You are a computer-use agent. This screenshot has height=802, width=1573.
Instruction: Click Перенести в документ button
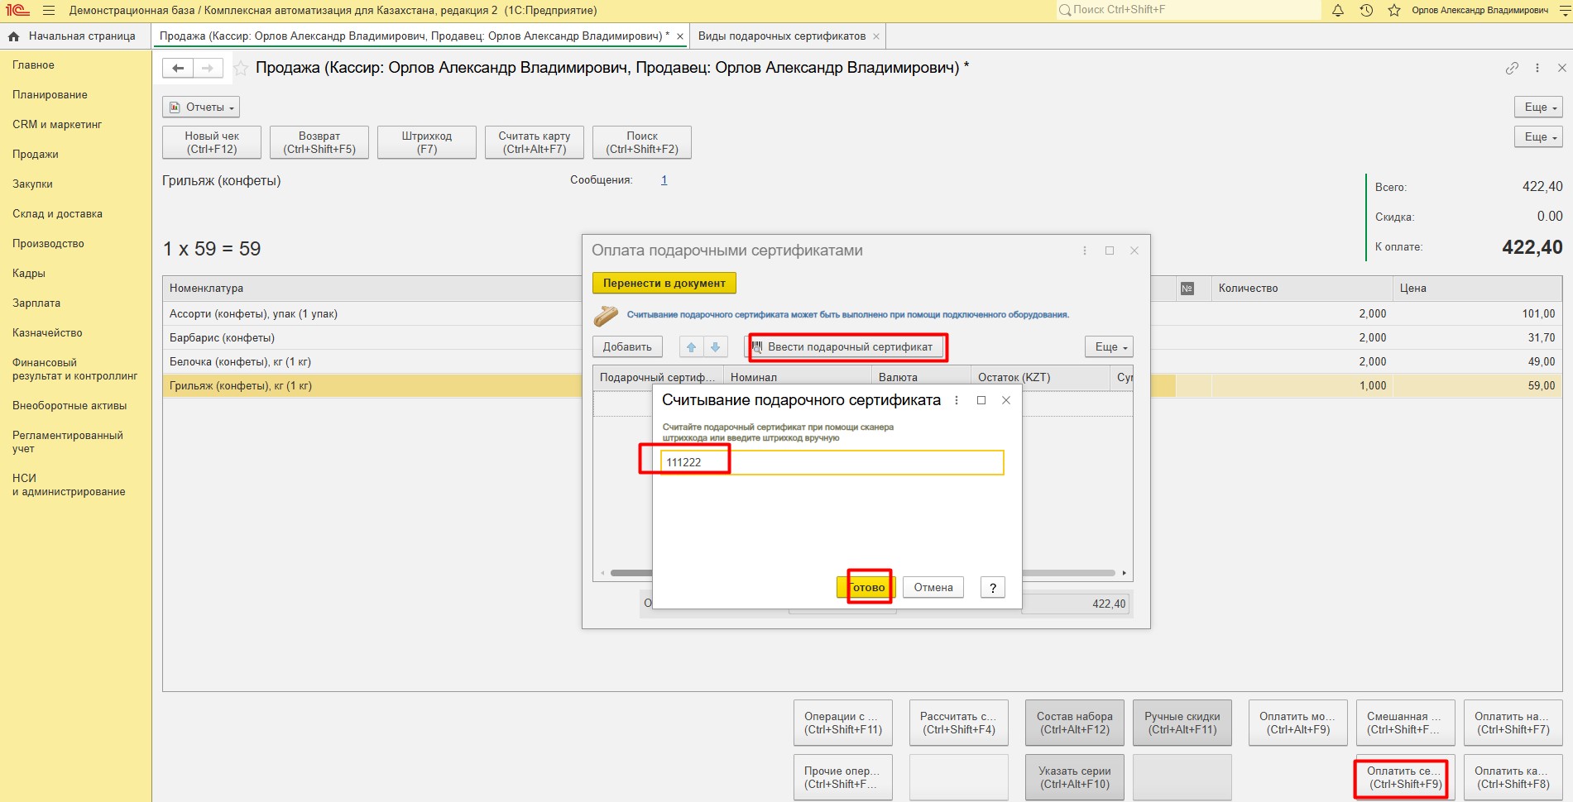[664, 284]
